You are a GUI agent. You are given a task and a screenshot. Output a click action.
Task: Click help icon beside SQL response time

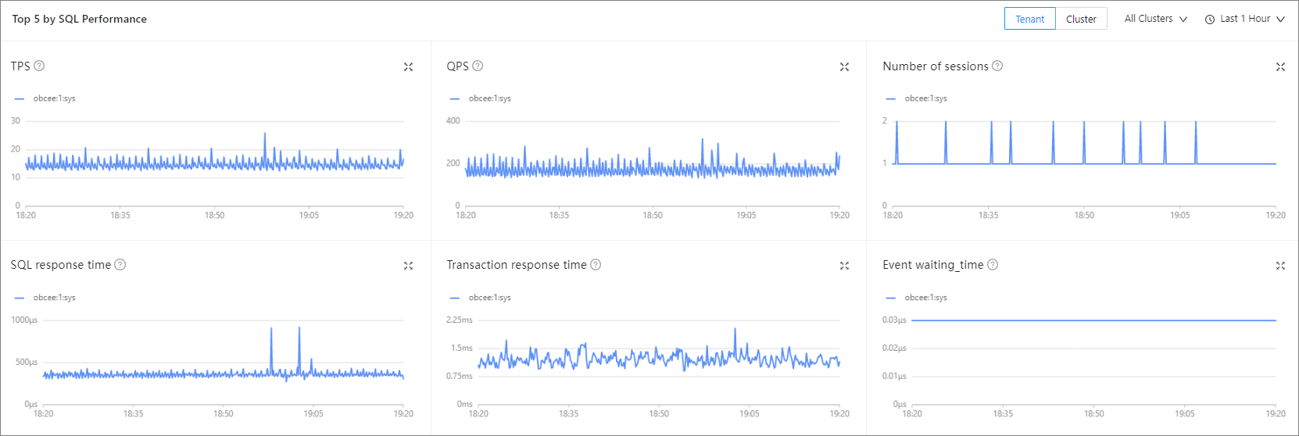pyautogui.click(x=120, y=265)
